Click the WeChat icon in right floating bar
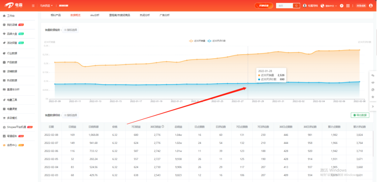This screenshot has height=182, width=377. point(373,75)
